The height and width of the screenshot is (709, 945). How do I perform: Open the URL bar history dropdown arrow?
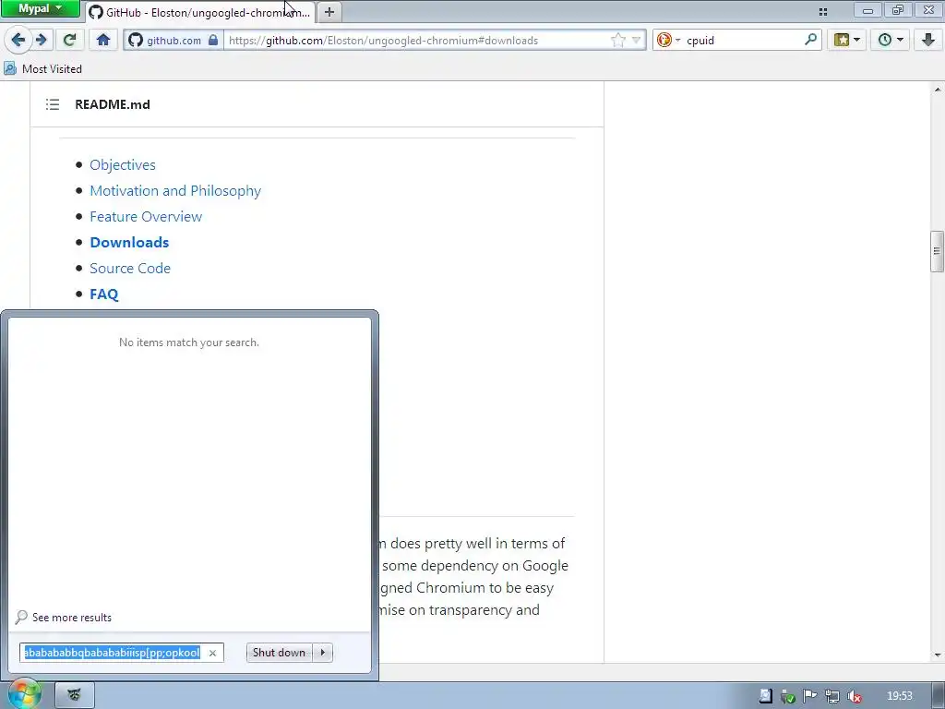coord(636,41)
